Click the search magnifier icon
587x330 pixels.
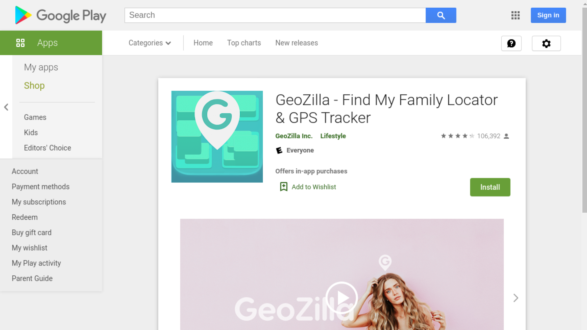tap(441, 15)
